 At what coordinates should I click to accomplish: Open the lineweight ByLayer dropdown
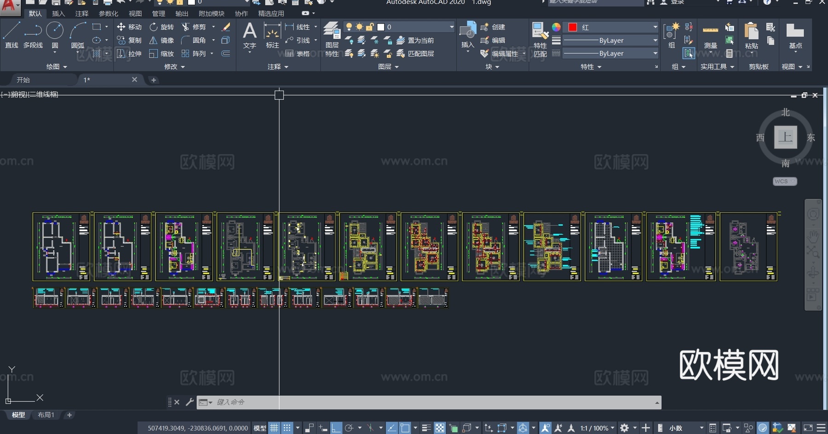pyautogui.click(x=611, y=41)
